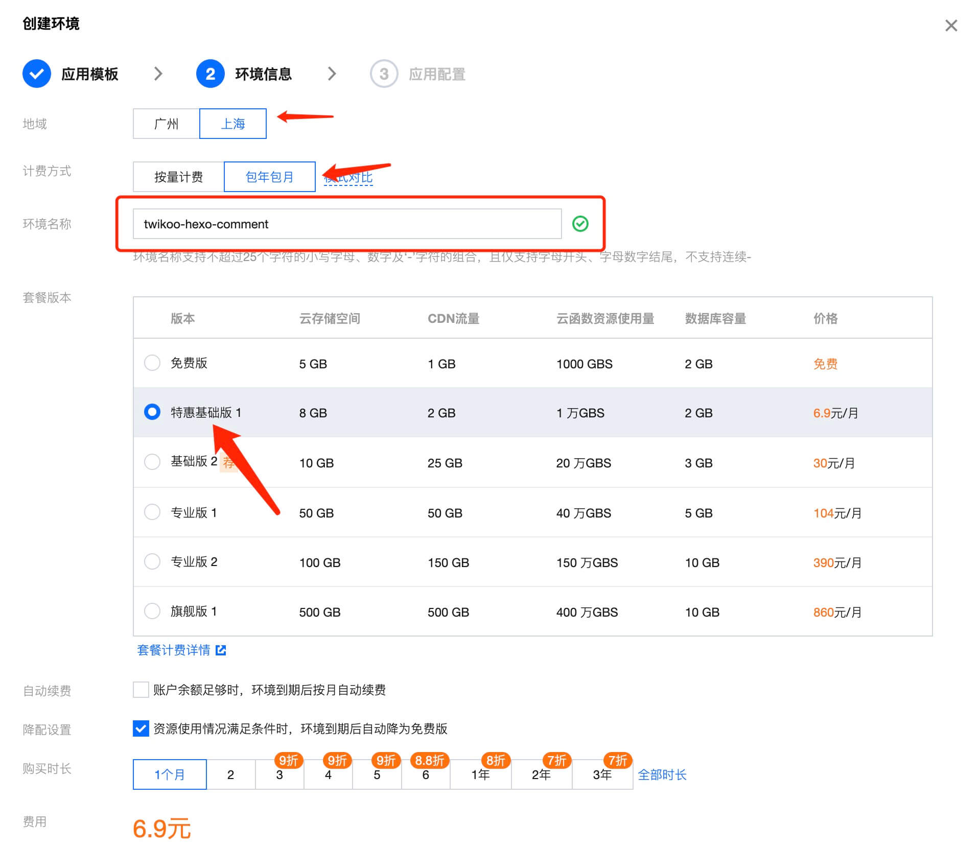Screen dimensions: 980x847
Task: Click the 数据库容量 column header
Action: click(x=715, y=318)
